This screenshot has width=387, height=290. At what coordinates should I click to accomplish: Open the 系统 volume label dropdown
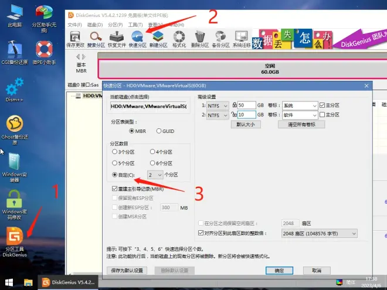300,106
